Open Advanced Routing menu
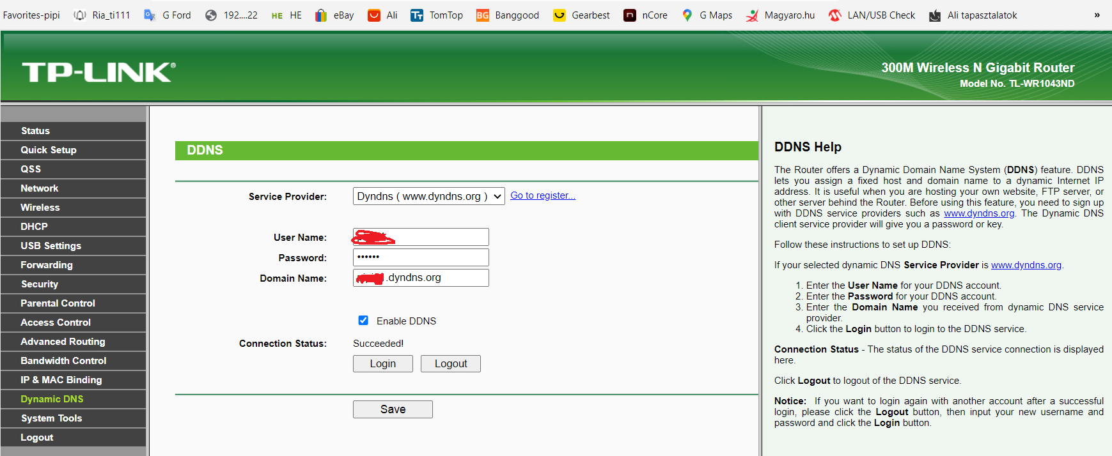Image resolution: width=1112 pixels, height=456 pixels. (74, 342)
